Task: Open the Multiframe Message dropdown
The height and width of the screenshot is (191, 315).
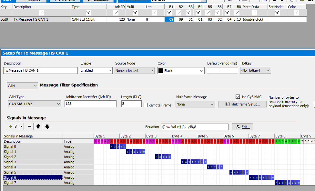Action: [195, 104]
